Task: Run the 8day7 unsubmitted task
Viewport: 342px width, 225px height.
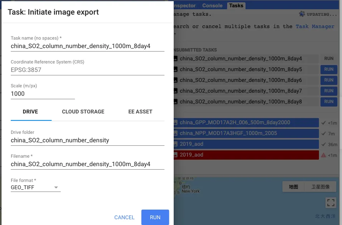Action: point(329,91)
